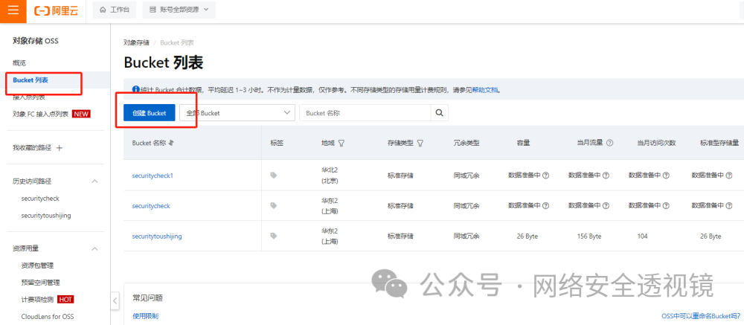Click the 常见问题 heading
Viewport: 744px width, 325px height.
coord(147,298)
